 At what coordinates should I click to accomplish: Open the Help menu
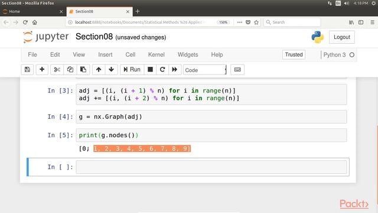tap(217, 54)
